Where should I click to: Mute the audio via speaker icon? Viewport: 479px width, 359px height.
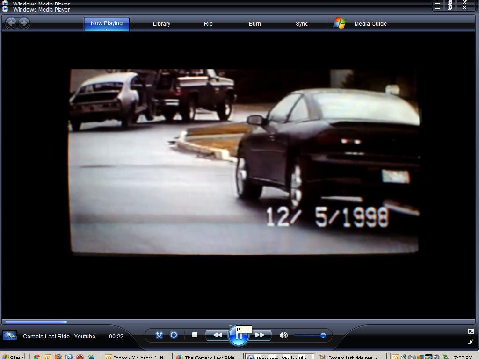tap(283, 335)
